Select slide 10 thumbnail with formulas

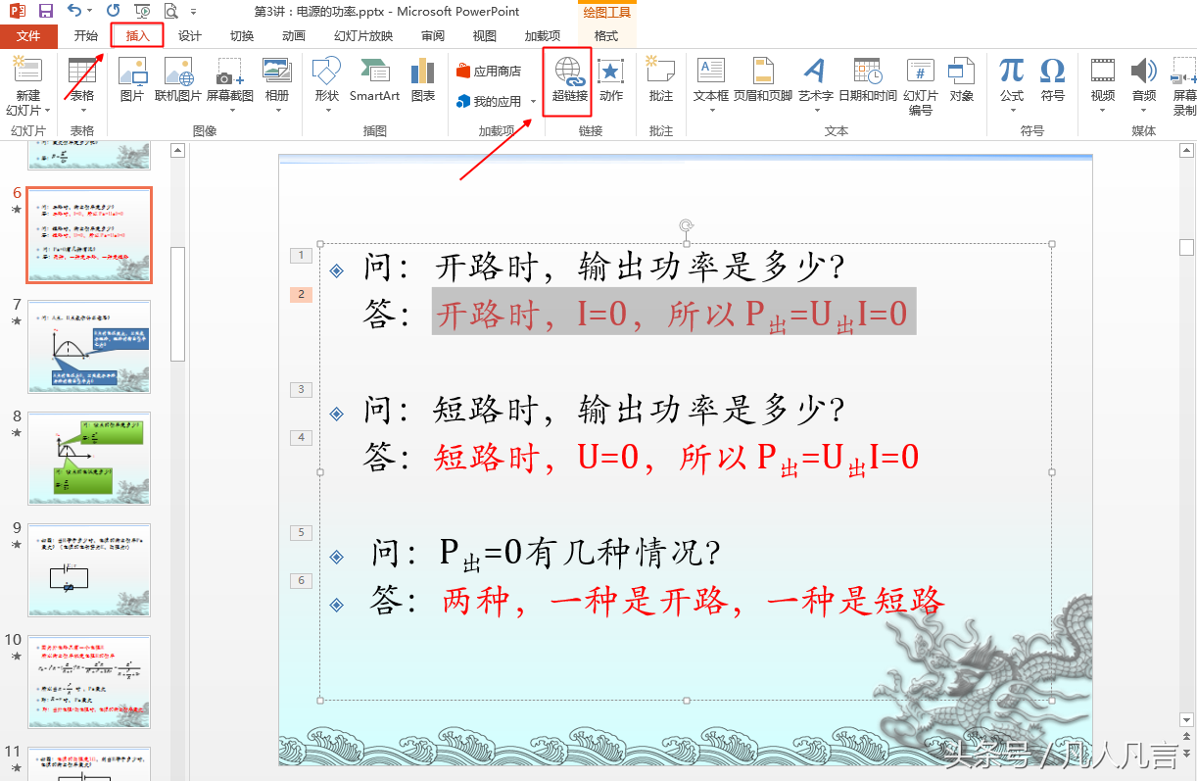tap(89, 682)
